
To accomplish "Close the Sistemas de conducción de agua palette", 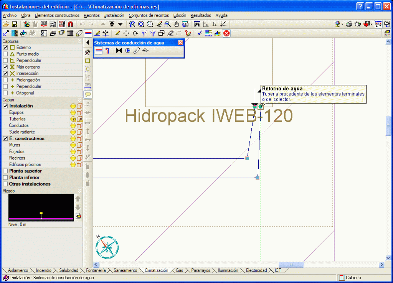I will tap(180, 43).
